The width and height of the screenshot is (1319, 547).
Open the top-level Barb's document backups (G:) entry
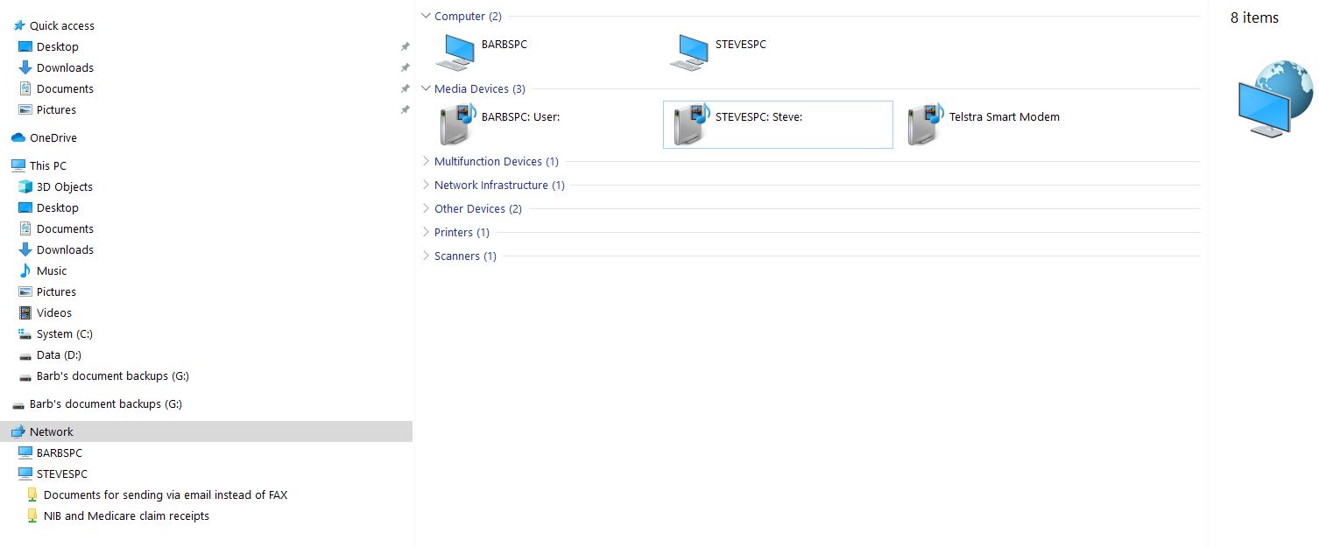point(106,403)
